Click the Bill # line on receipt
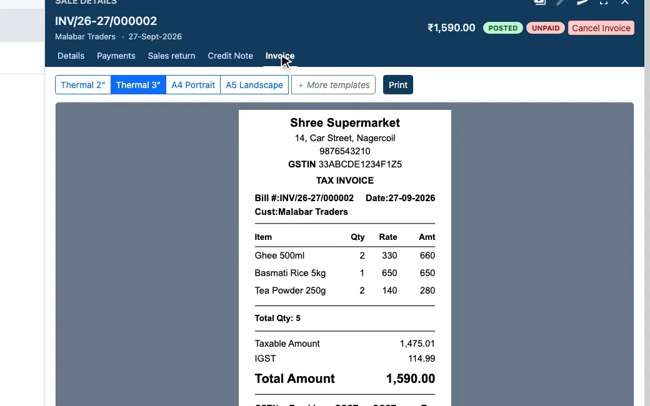Screen dimensions: 650x406 point(304,198)
